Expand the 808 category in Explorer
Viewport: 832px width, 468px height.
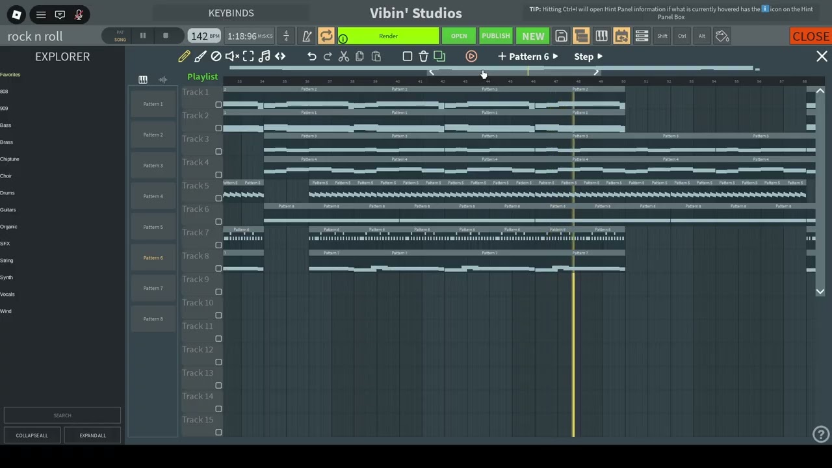click(4, 92)
